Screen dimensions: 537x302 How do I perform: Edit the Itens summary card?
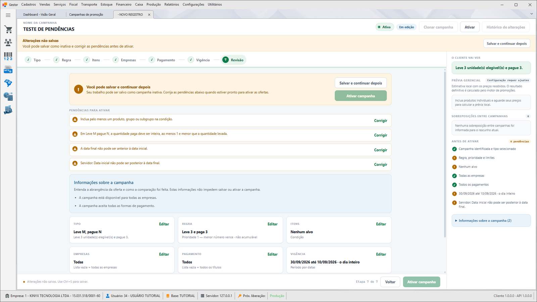(x=381, y=224)
